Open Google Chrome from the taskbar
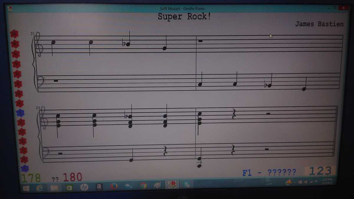The width and height of the screenshot is (354, 199). click(144, 186)
